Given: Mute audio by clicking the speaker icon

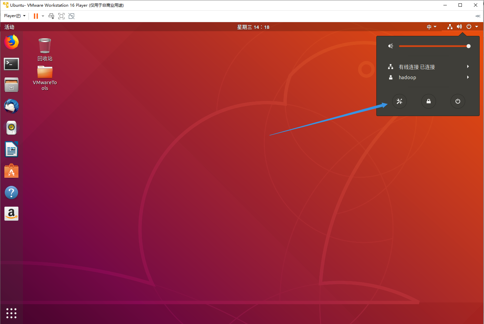Looking at the screenshot, I should coord(390,46).
